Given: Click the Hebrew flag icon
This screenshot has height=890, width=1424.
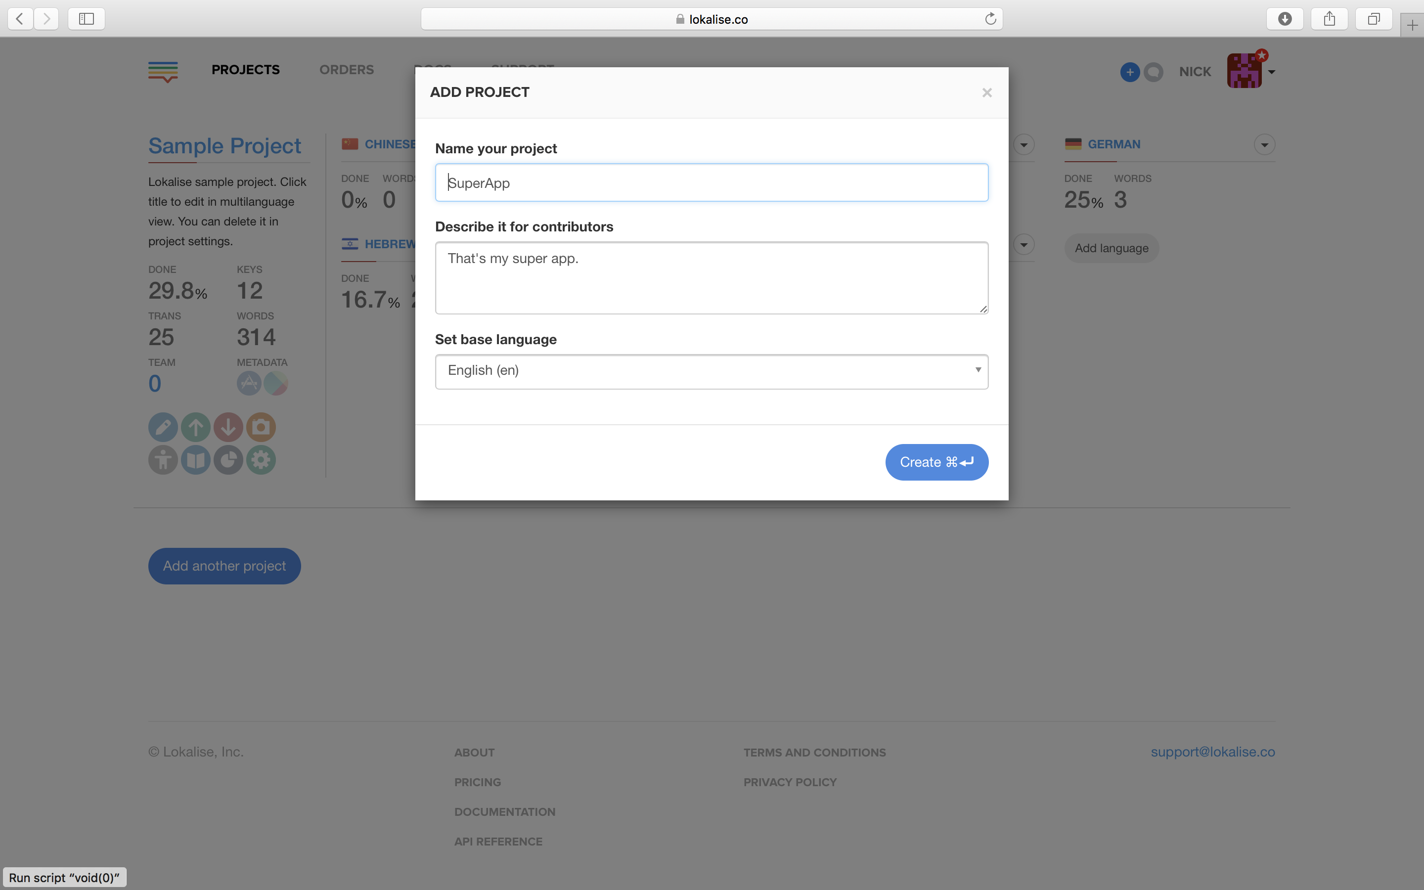Looking at the screenshot, I should coord(350,244).
